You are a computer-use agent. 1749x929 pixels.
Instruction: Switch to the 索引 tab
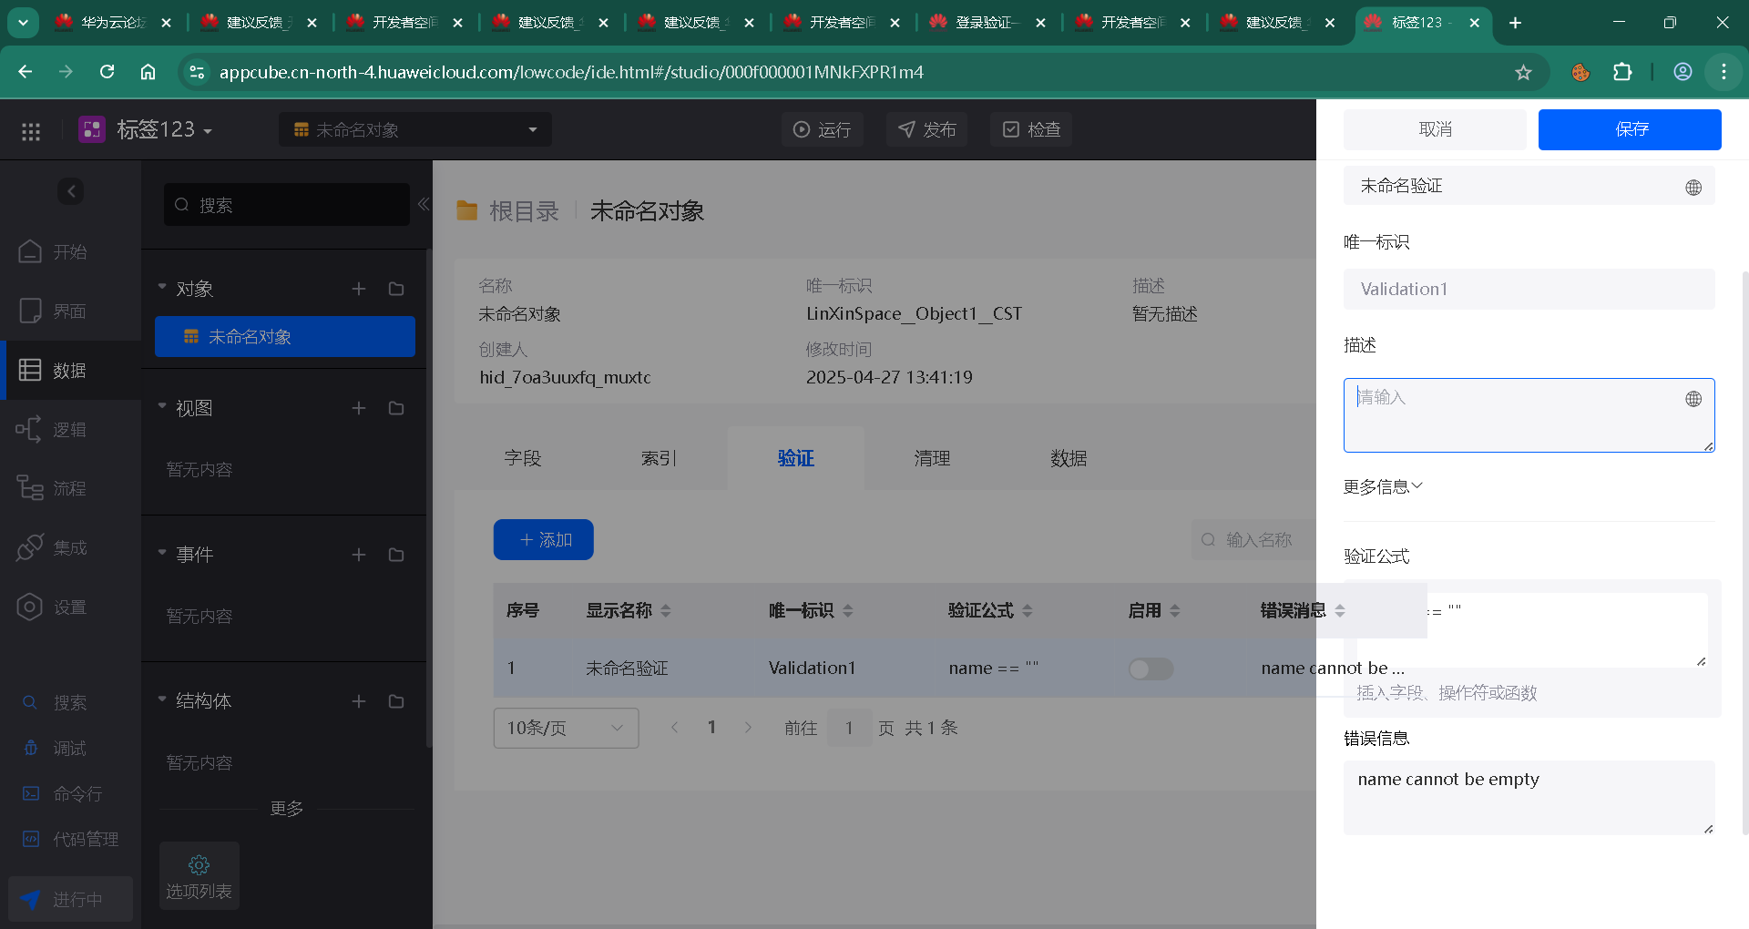(659, 458)
